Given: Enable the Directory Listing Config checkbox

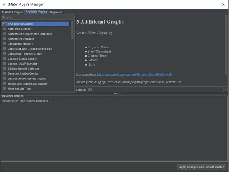Looking at the screenshot, I should [5, 74].
